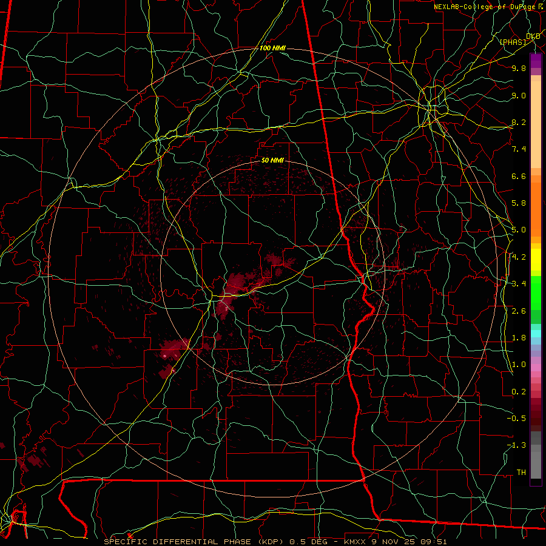
Task: Click the 6.6 value on color scale
Action: point(519,176)
